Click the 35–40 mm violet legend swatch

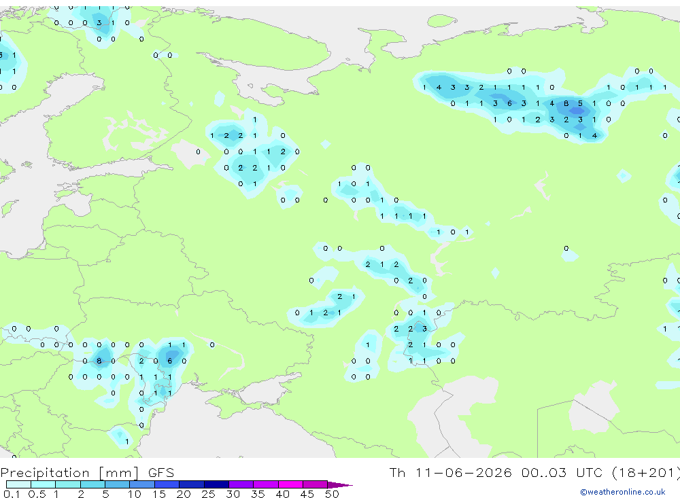pyautogui.click(x=266, y=484)
